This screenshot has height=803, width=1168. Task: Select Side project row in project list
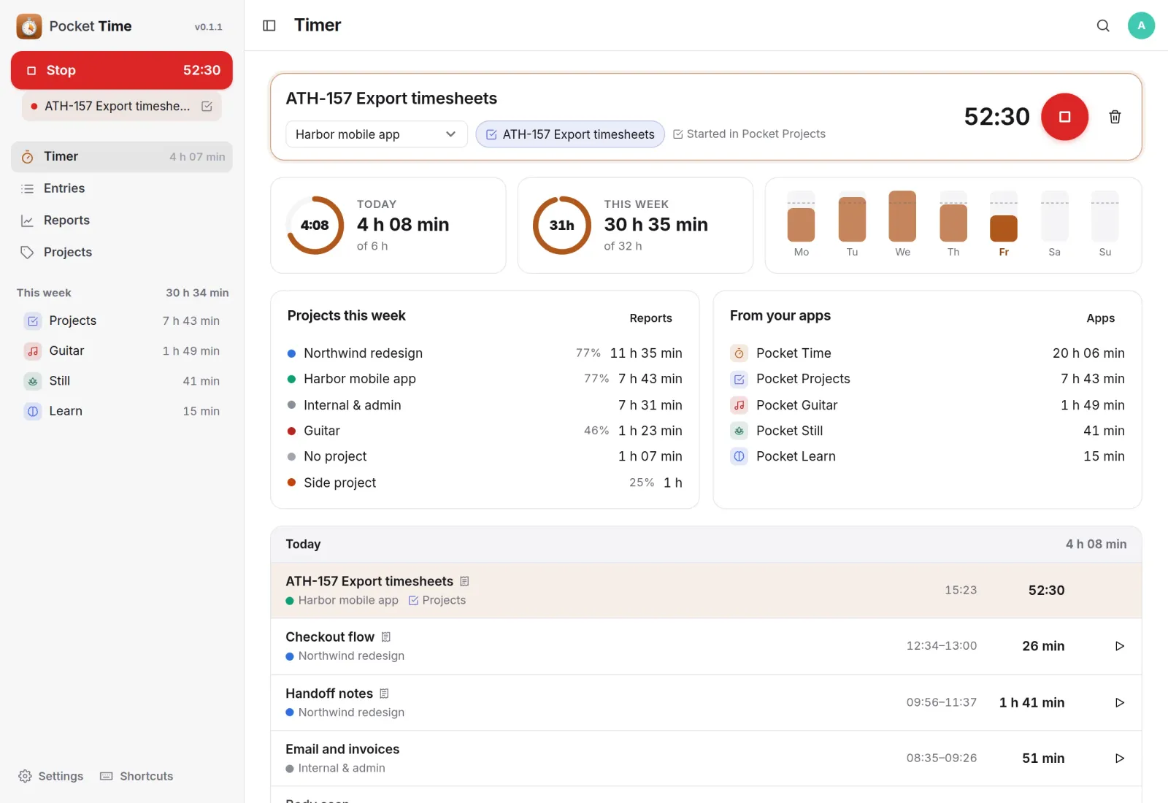click(x=485, y=483)
